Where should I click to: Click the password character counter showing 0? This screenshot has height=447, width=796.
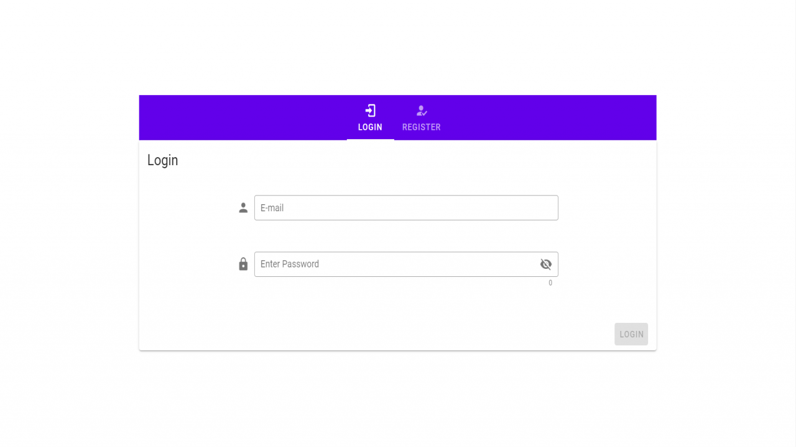pyautogui.click(x=550, y=283)
